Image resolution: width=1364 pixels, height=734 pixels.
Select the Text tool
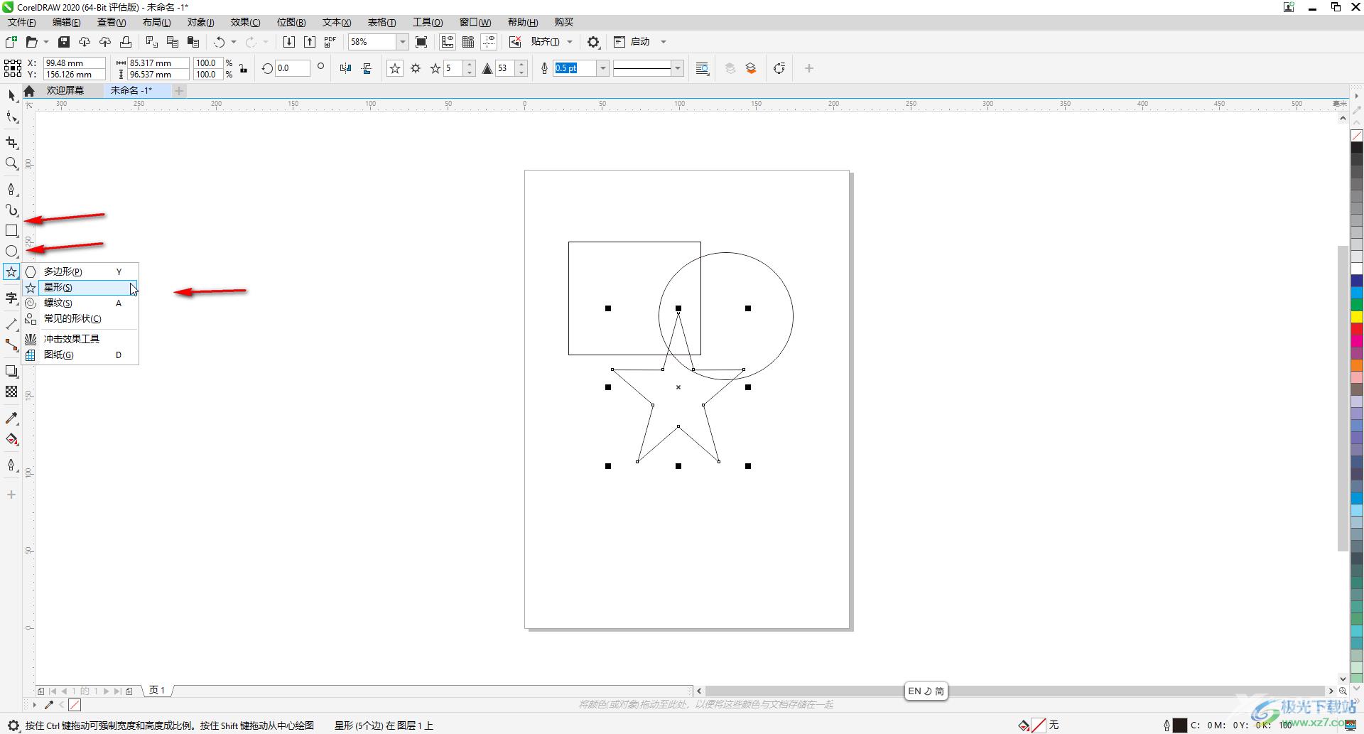tap(11, 298)
